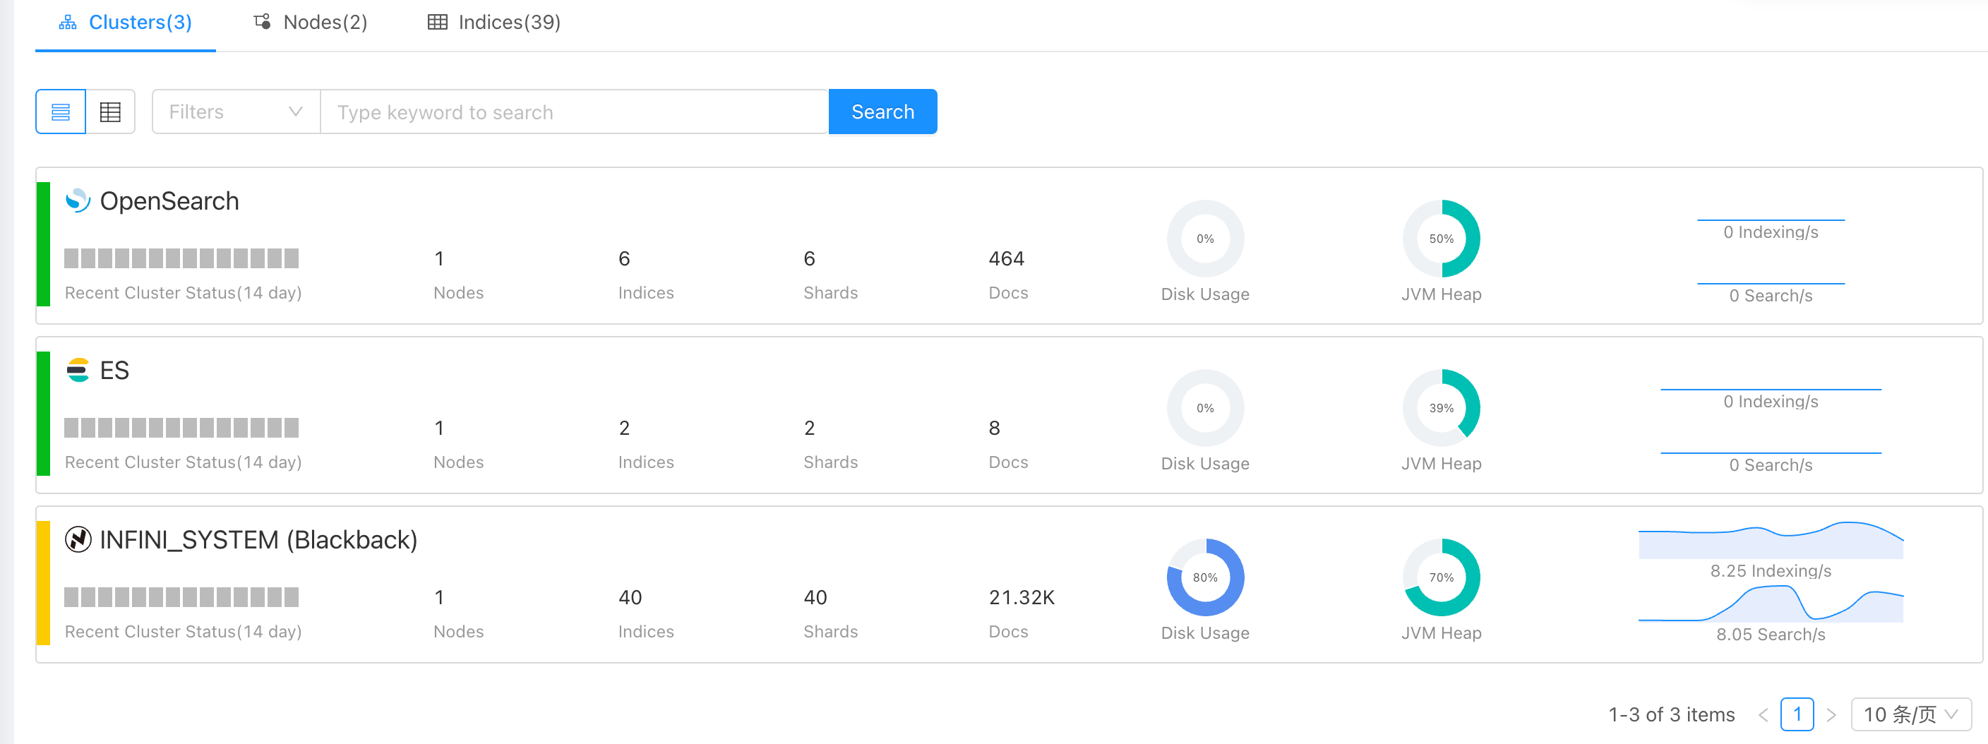Click INFINI_SYSTEM recent cluster status bar
This screenshot has width=1988, height=744.
click(181, 596)
